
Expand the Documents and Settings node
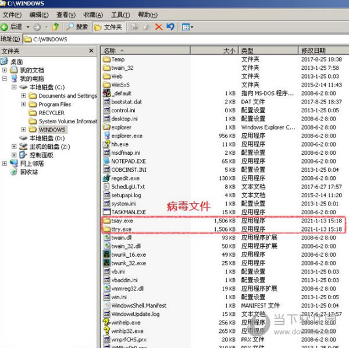pos(23,96)
